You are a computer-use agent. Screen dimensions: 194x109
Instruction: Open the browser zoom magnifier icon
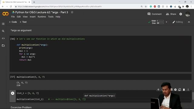pos(142,7)
